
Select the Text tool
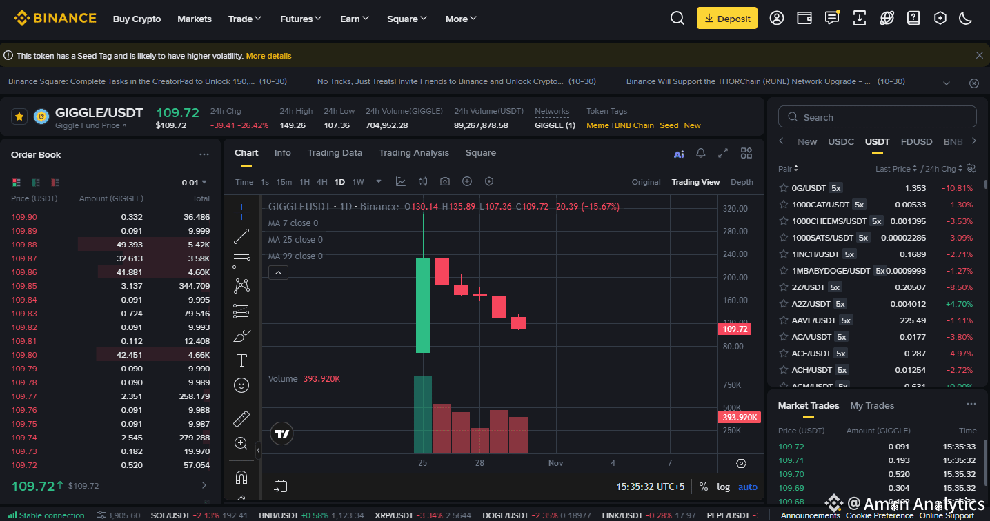pyautogui.click(x=241, y=360)
